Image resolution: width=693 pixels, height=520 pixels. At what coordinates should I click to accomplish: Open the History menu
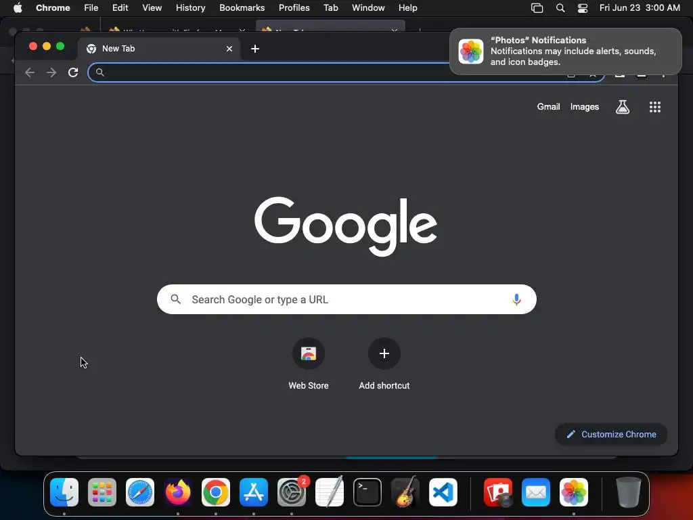pos(190,8)
